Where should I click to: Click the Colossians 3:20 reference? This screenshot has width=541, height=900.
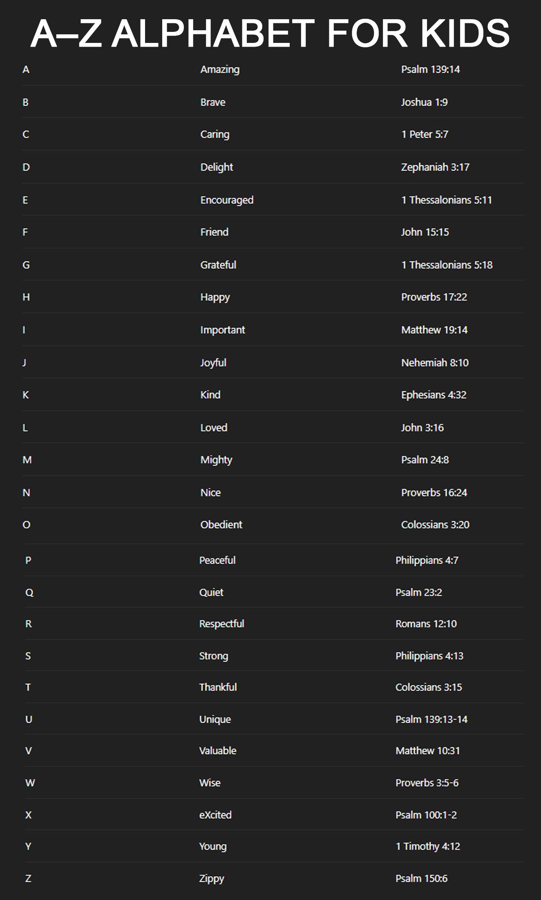[435, 524]
